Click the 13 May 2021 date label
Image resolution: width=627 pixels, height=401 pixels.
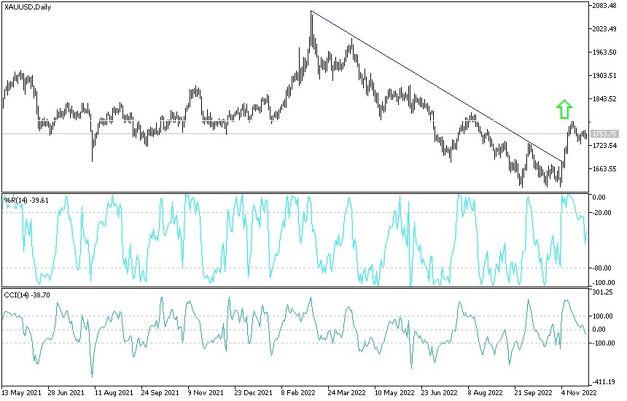21,392
